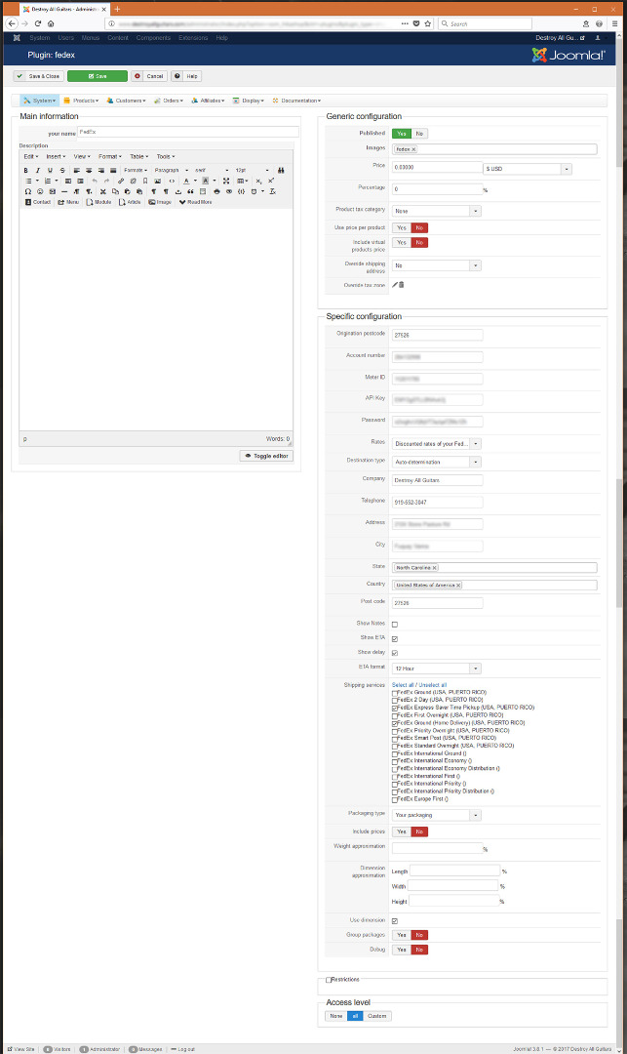Viewport: 627px width, 1054px height.
Task: Click the print icon in editor
Action: [x=216, y=191]
